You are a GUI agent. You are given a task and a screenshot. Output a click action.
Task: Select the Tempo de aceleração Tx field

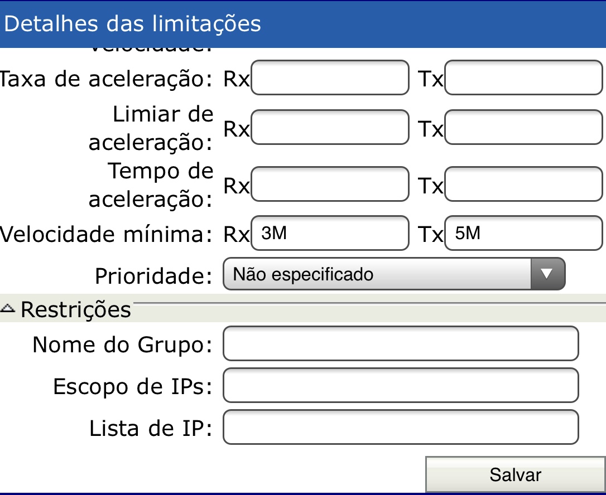[x=523, y=185]
